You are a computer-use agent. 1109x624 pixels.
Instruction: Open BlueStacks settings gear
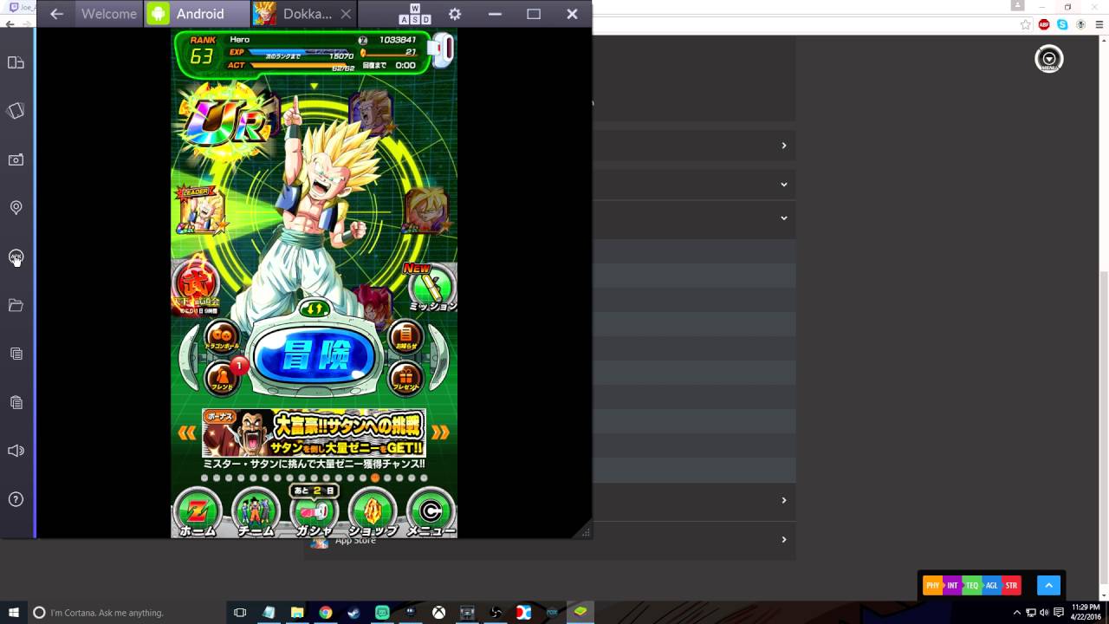455,14
